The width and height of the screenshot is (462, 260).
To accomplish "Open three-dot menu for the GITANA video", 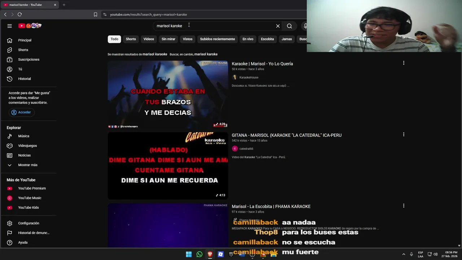I will (x=404, y=134).
